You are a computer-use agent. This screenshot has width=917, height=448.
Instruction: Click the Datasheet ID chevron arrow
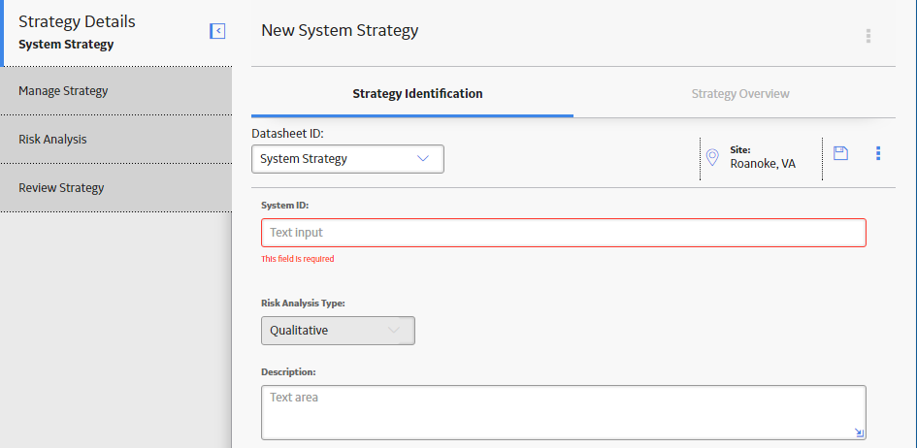click(x=423, y=159)
